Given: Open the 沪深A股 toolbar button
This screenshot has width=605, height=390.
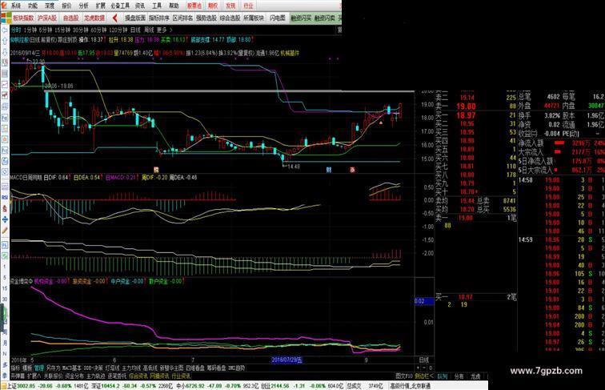Looking at the screenshot, I should pos(47,18).
